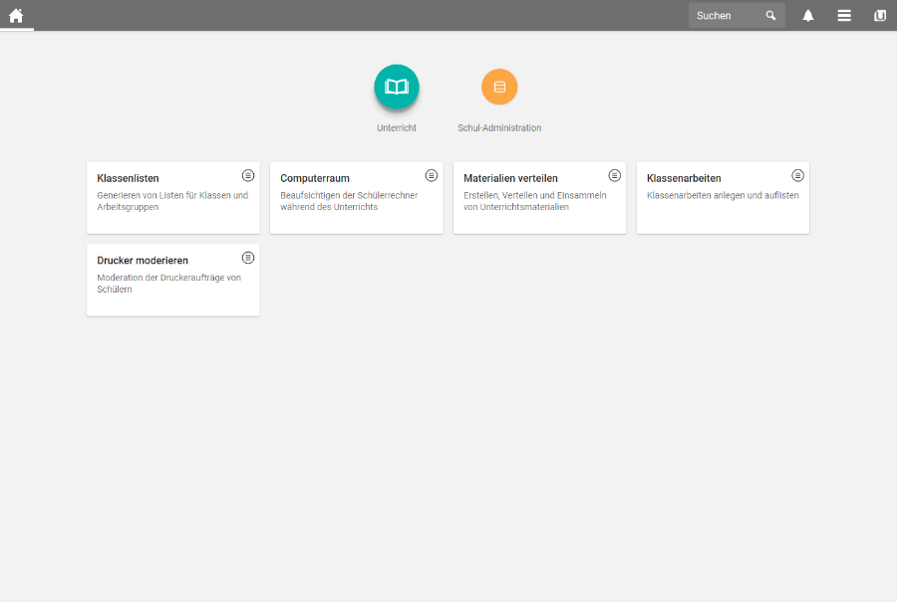Click the Unterricht category label
Screen dimensions: 897x602
point(397,128)
